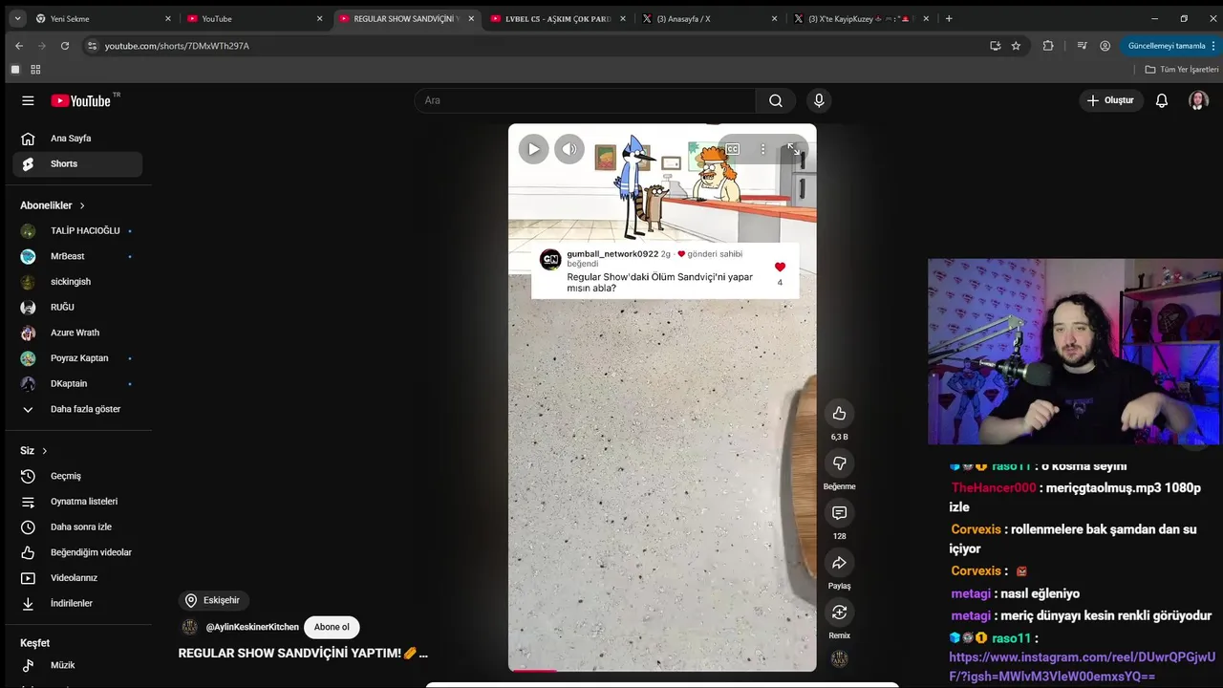
Task: Mute the Short's volume
Action: click(x=569, y=148)
